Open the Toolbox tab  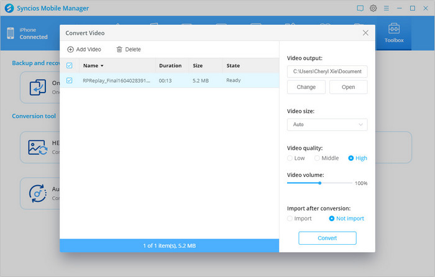click(x=393, y=34)
